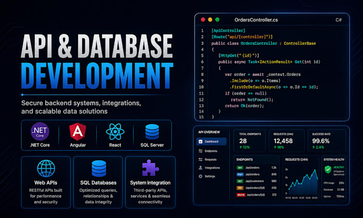This screenshot has height=218, width=363.
Task: Click the [ApiController] attribute on line 1
Action: click(228, 30)
